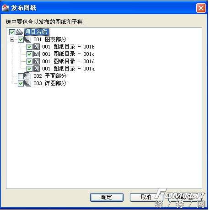Uncheck the 001 图表部分 subset checkbox
The height and width of the screenshot is (210, 210).
(x=21, y=39)
